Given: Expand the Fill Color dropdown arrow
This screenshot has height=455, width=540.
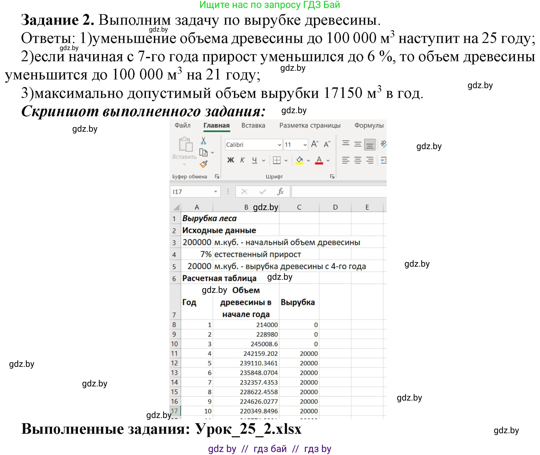Looking at the screenshot, I should coord(308,160).
